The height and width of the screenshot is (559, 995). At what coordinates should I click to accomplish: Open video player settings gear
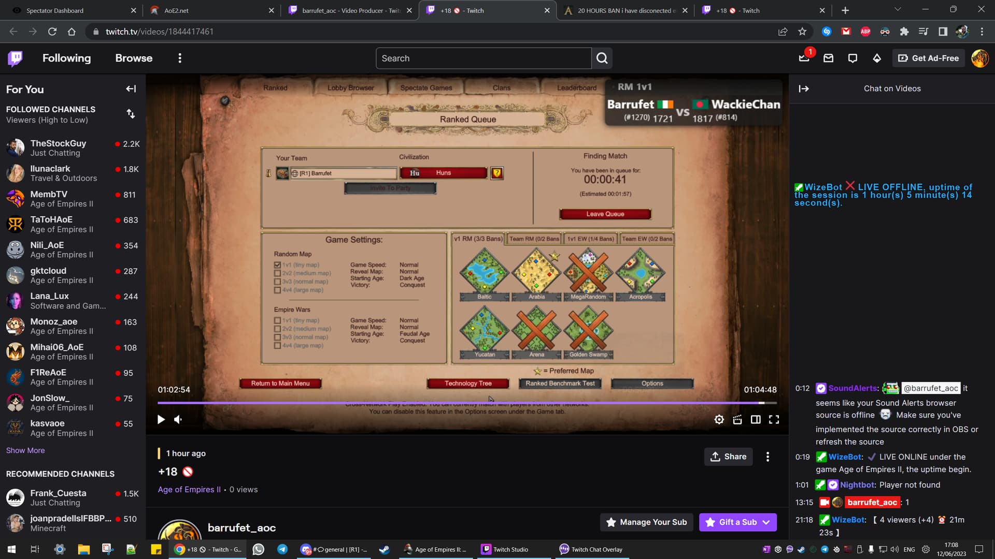pyautogui.click(x=719, y=420)
